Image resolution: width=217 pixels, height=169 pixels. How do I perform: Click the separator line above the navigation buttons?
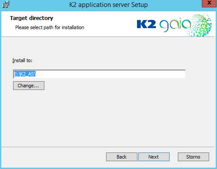coord(108,147)
